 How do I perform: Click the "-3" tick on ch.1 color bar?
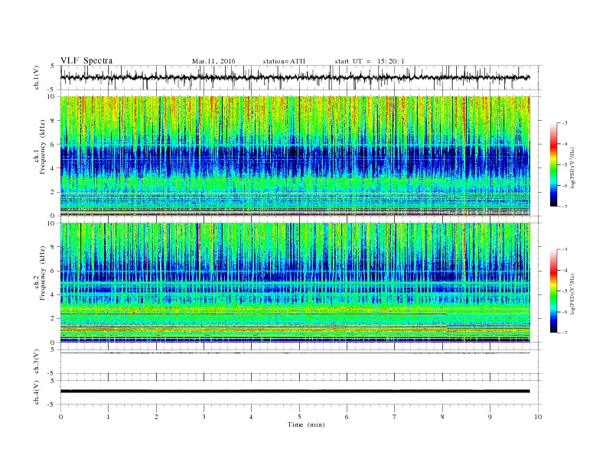564,123
